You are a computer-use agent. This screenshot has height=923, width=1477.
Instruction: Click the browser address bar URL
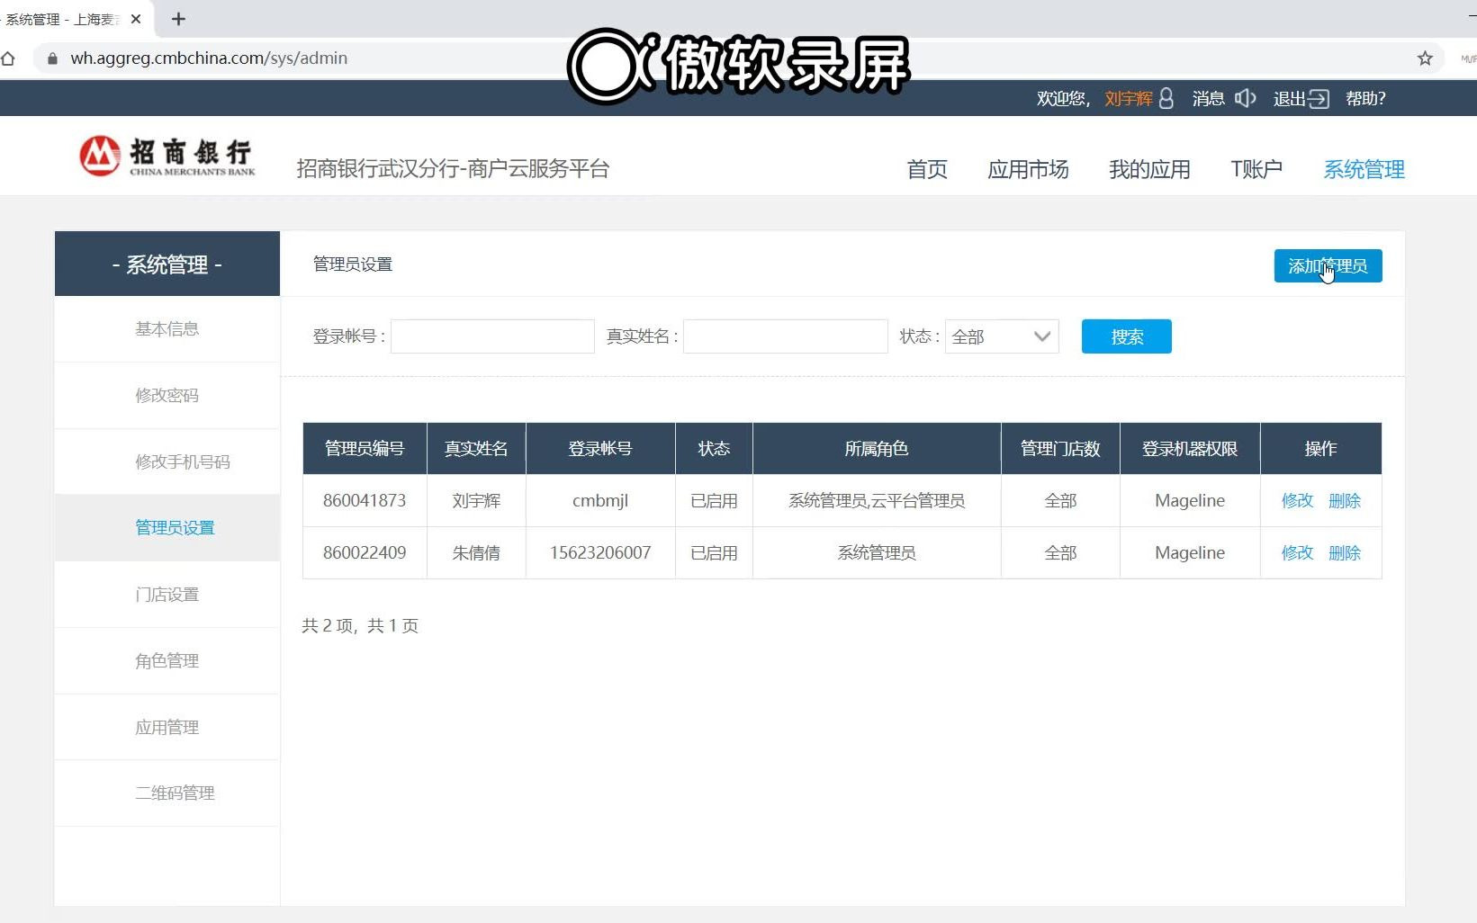point(209,58)
